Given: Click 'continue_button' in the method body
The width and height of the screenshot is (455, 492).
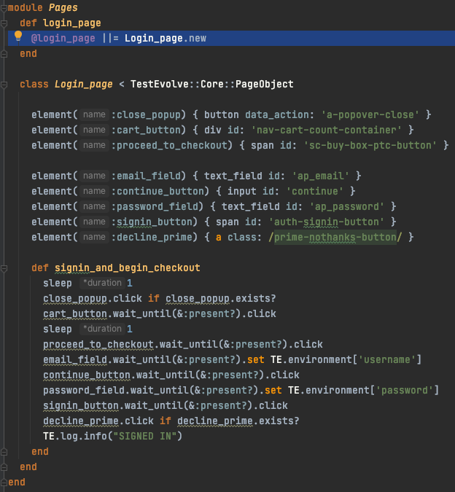Looking at the screenshot, I should point(87,375).
